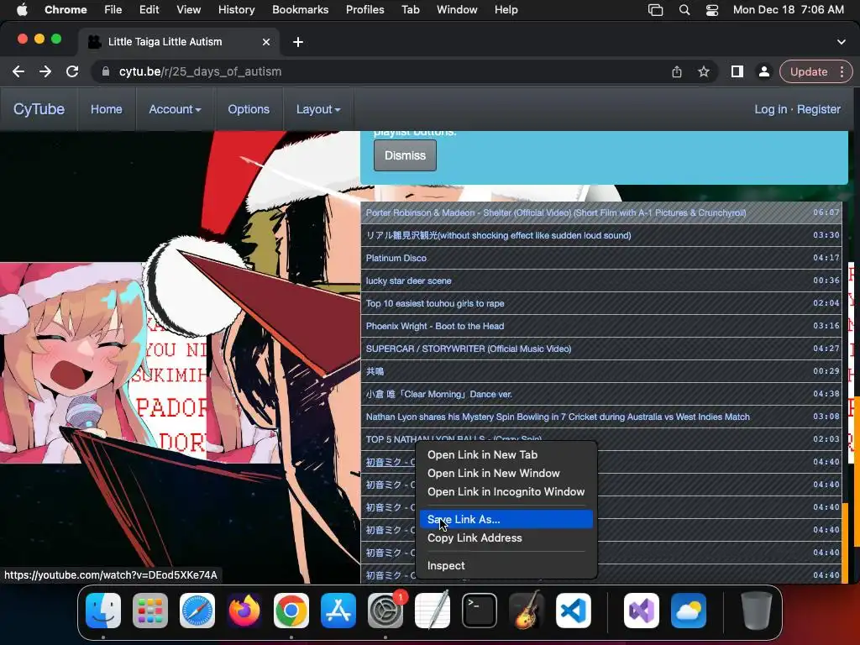Image resolution: width=860 pixels, height=645 pixels.
Task: Open the History menu in menu bar
Action: [x=236, y=10]
